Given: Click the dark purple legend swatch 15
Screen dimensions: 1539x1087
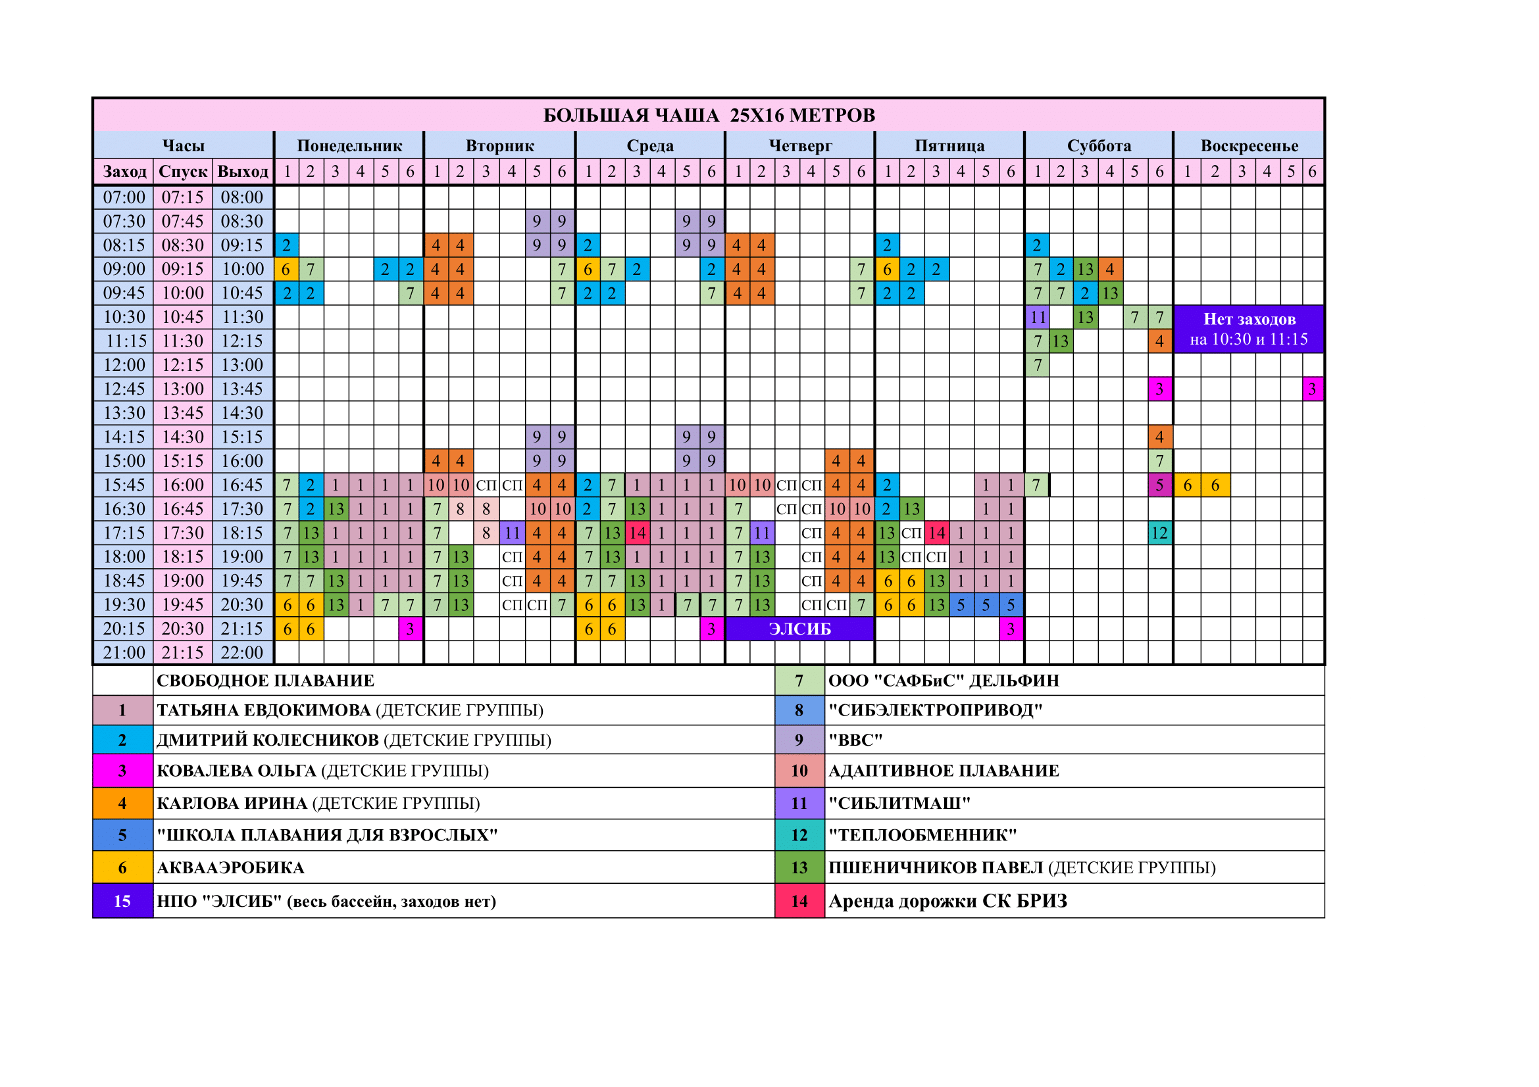Looking at the screenshot, I should [122, 901].
